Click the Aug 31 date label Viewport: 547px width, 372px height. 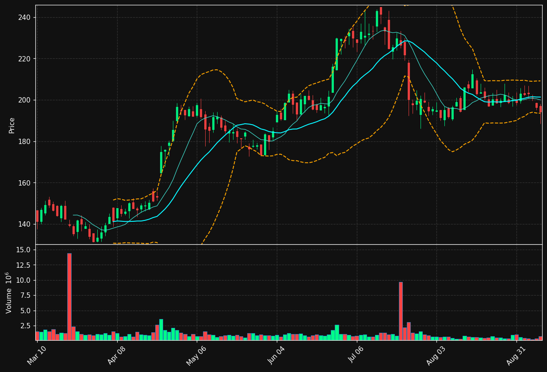pos(516,355)
